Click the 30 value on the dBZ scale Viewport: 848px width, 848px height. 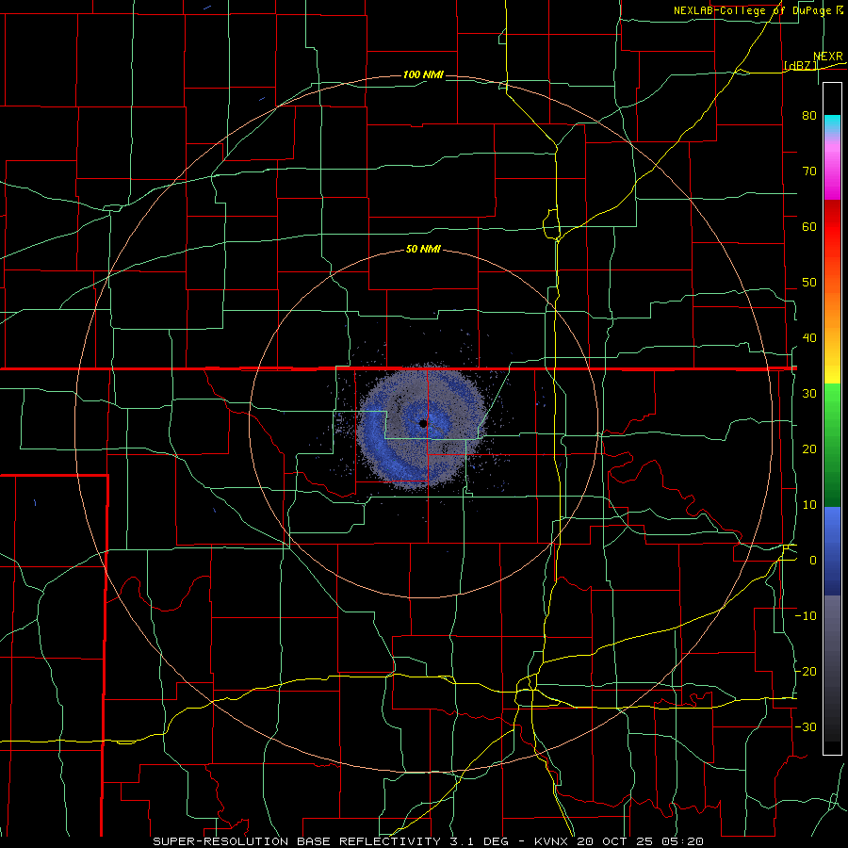click(809, 393)
